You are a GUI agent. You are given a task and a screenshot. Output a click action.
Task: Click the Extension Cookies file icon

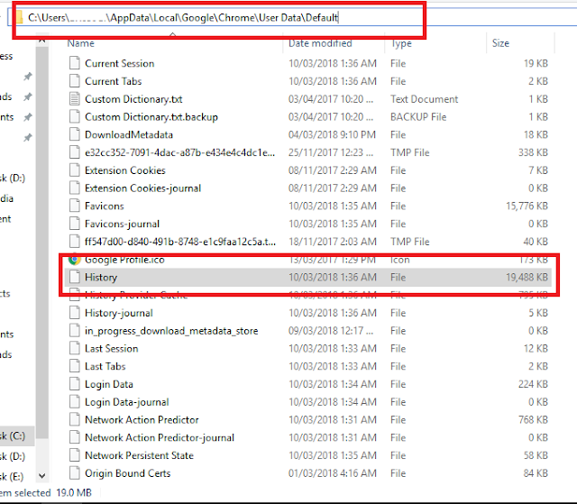pyautogui.click(x=75, y=170)
